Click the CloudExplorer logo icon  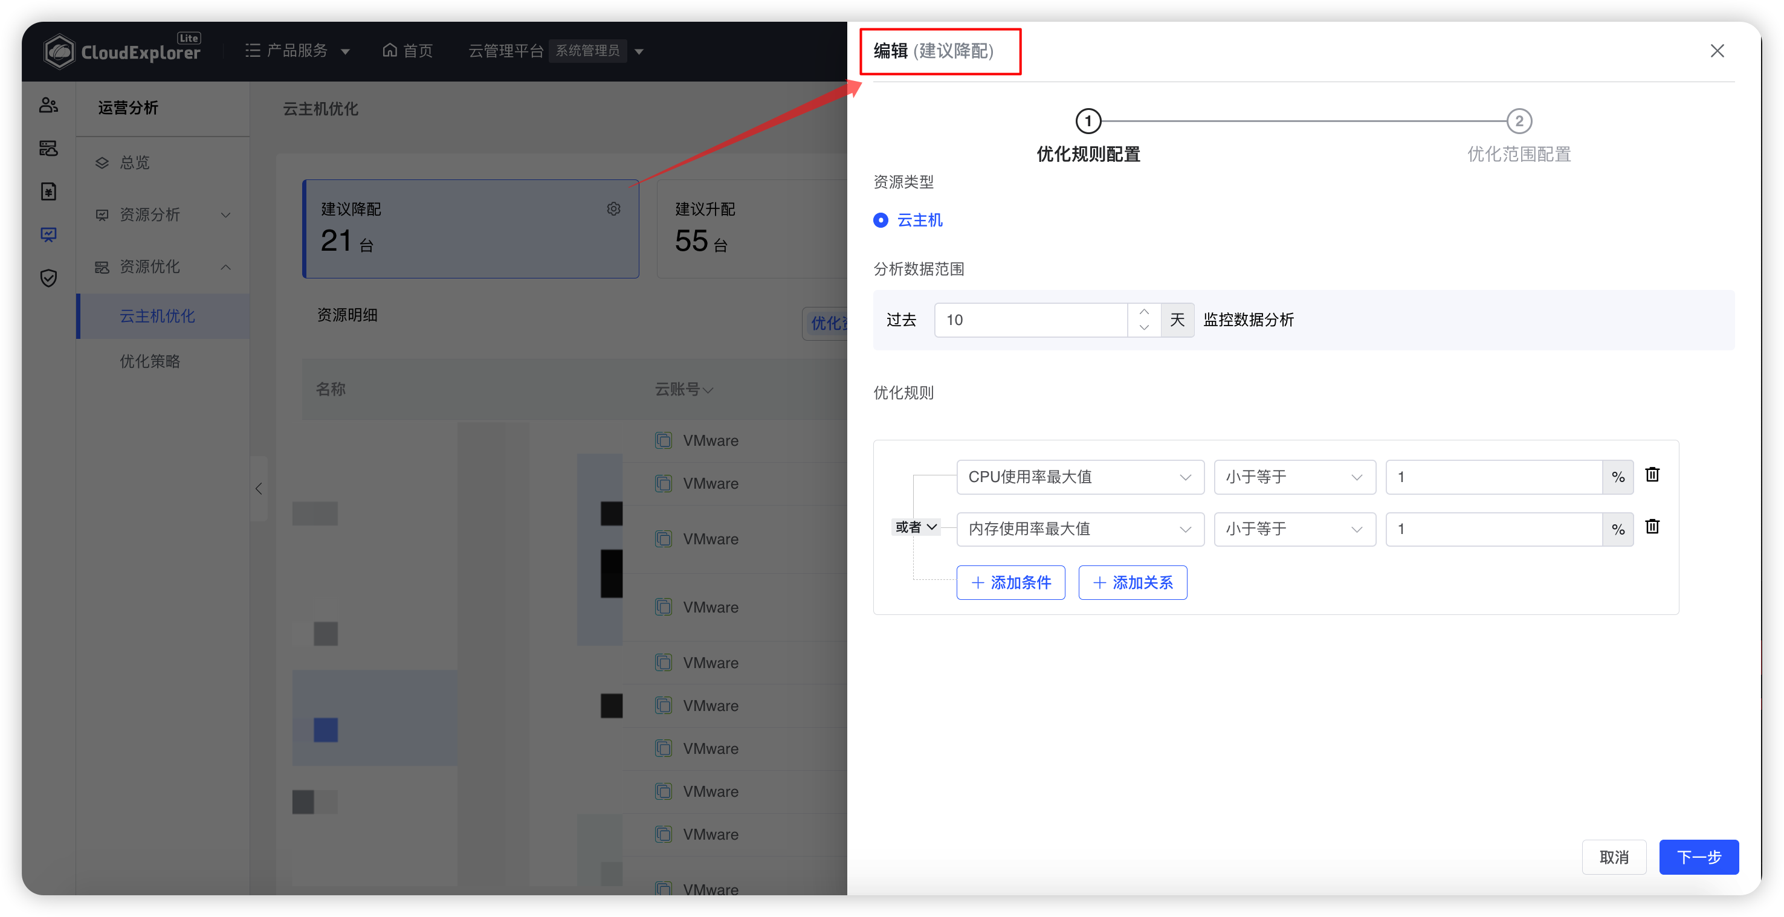coord(59,51)
